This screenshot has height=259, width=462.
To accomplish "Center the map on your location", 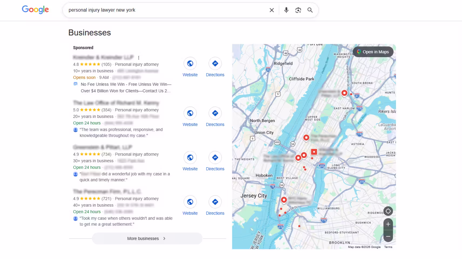I will (388, 211).
